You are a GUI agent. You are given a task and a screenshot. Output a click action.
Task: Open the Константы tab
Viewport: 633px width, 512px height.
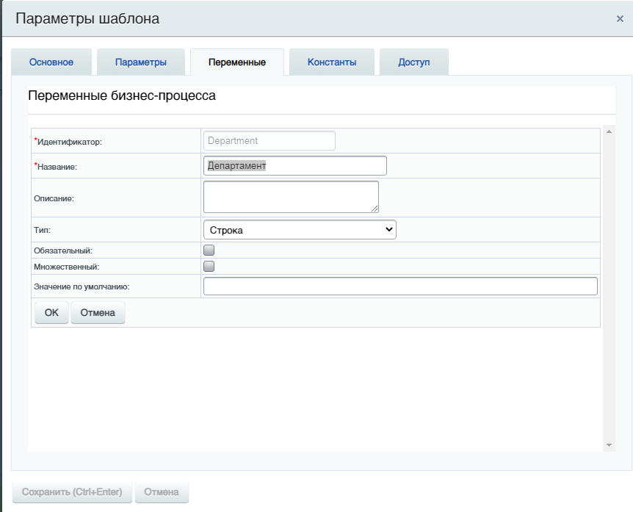[332, 62]
